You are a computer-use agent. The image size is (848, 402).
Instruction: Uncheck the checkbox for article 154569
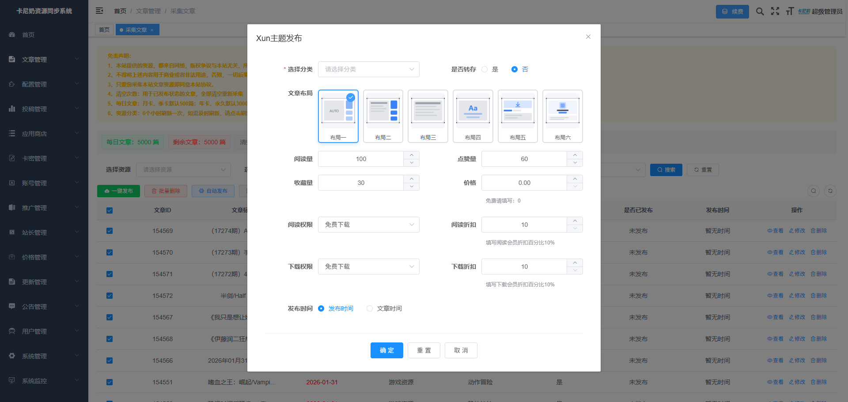(x=110, y=231)
